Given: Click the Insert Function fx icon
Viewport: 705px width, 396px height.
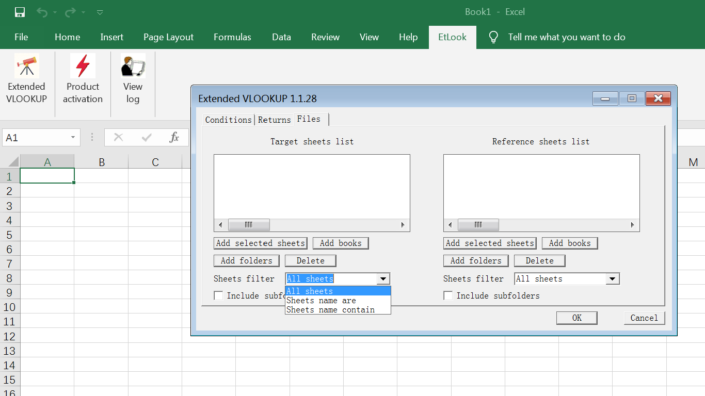Looking at the screenshot, I should click(174, 137).
